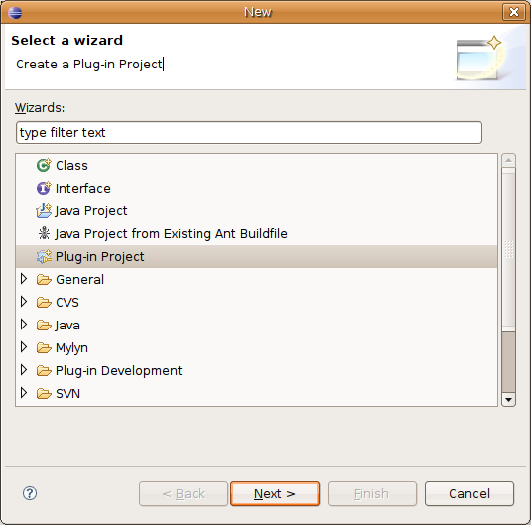The height and width of the screenshot is (525, 531).
Task: Pick the Java Project icon
Action: pyautogui.click(x=44, y=210)
